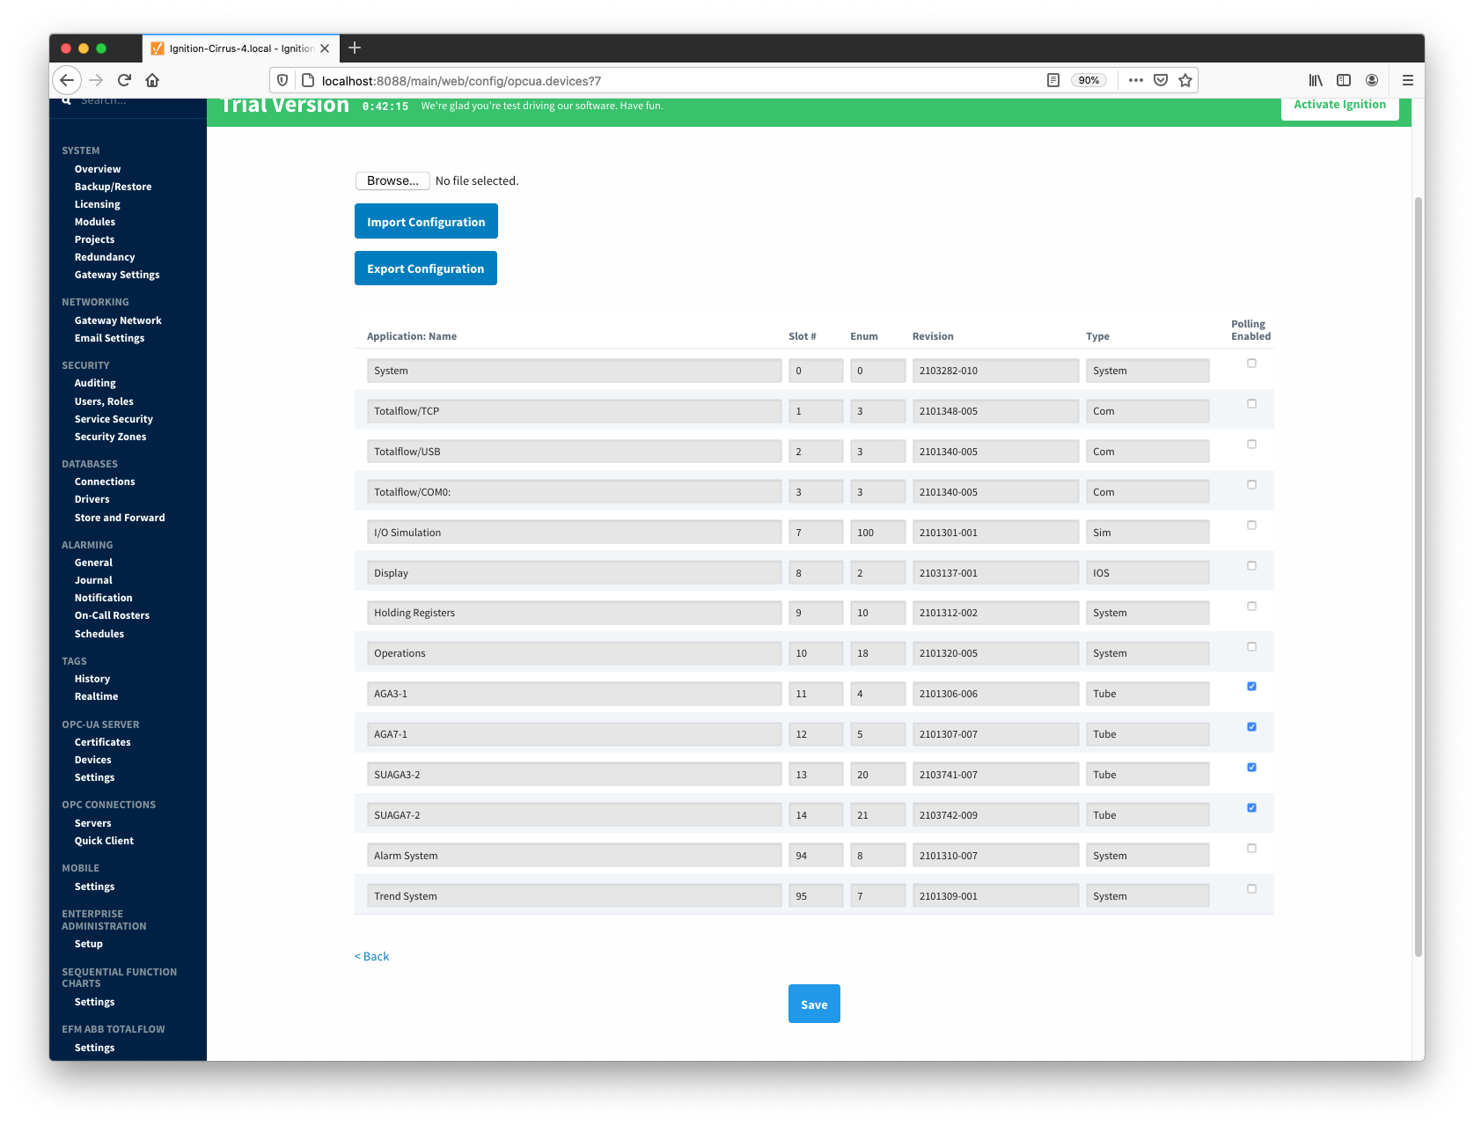Open Overview in the System menu

pos(98,169)
